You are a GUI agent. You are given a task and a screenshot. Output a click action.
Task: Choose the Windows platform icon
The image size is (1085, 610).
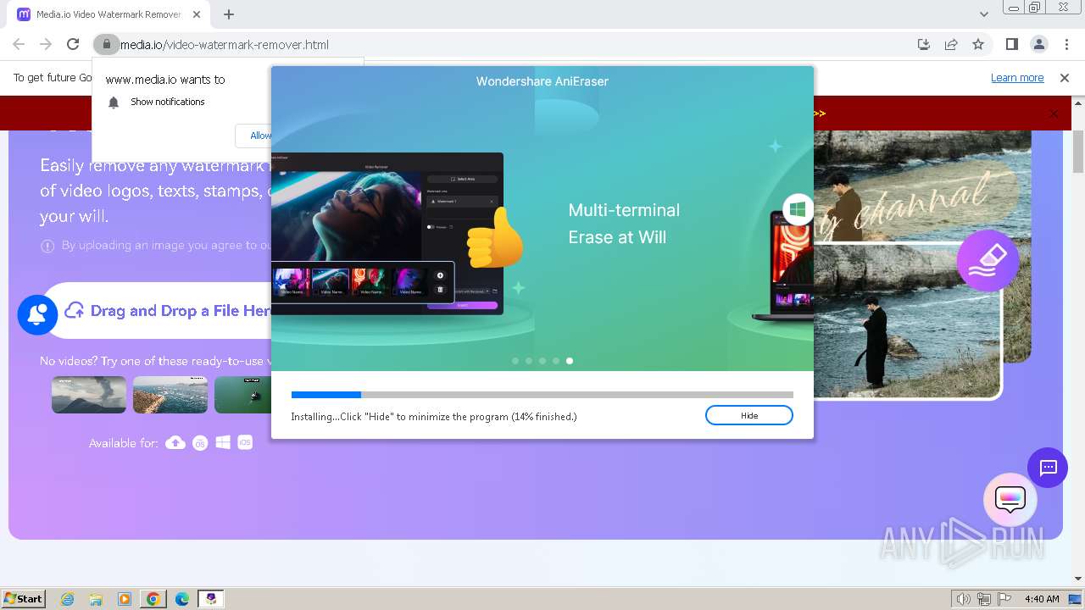pos(223,442)
